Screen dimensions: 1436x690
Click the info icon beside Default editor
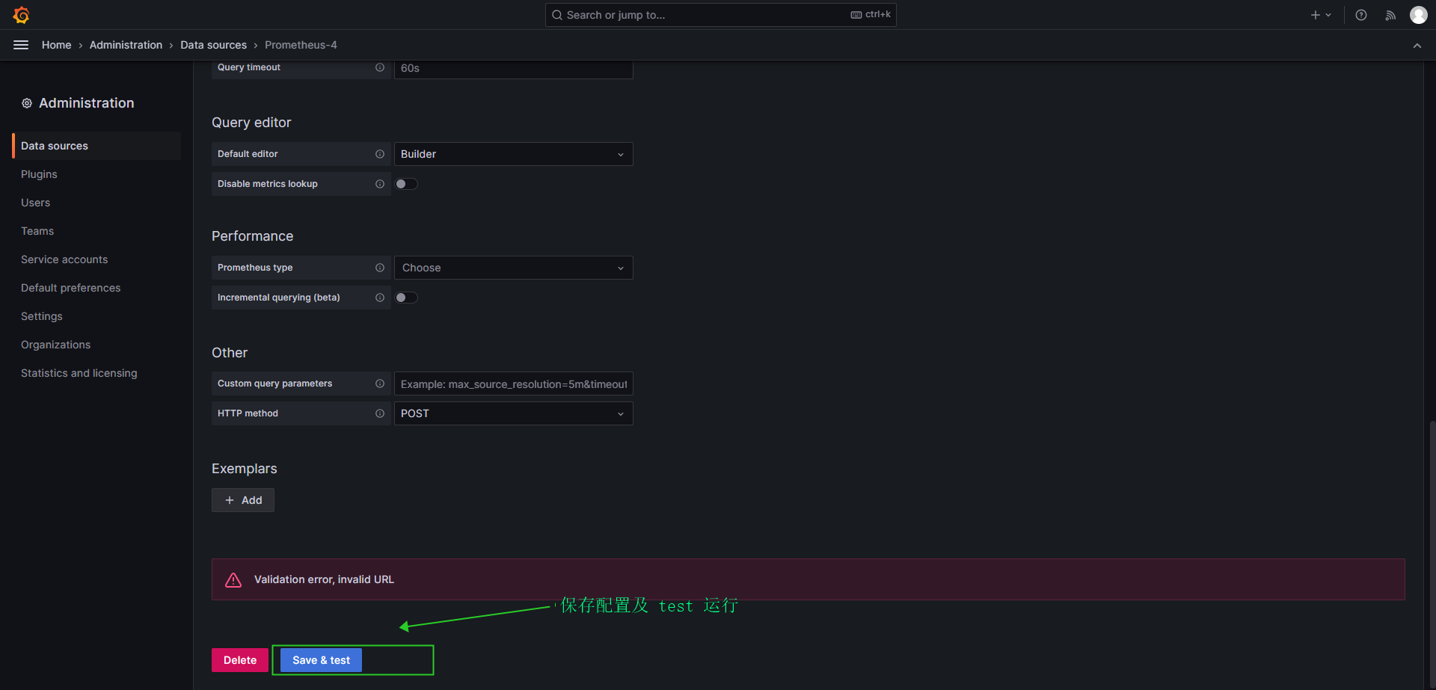380,154
